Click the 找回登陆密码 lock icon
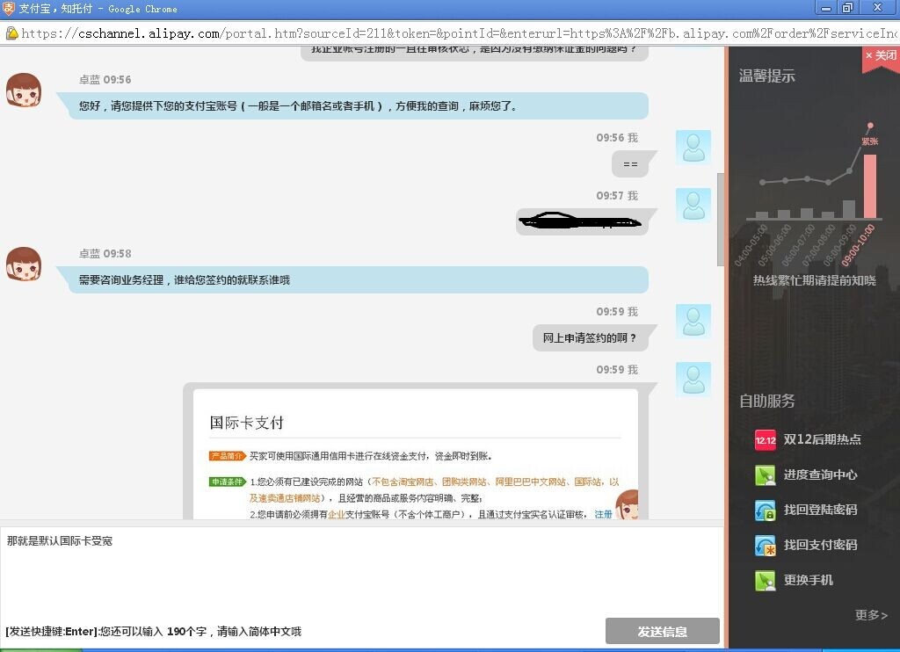This screenshot has height=652, width=900. tap(766, 510)
